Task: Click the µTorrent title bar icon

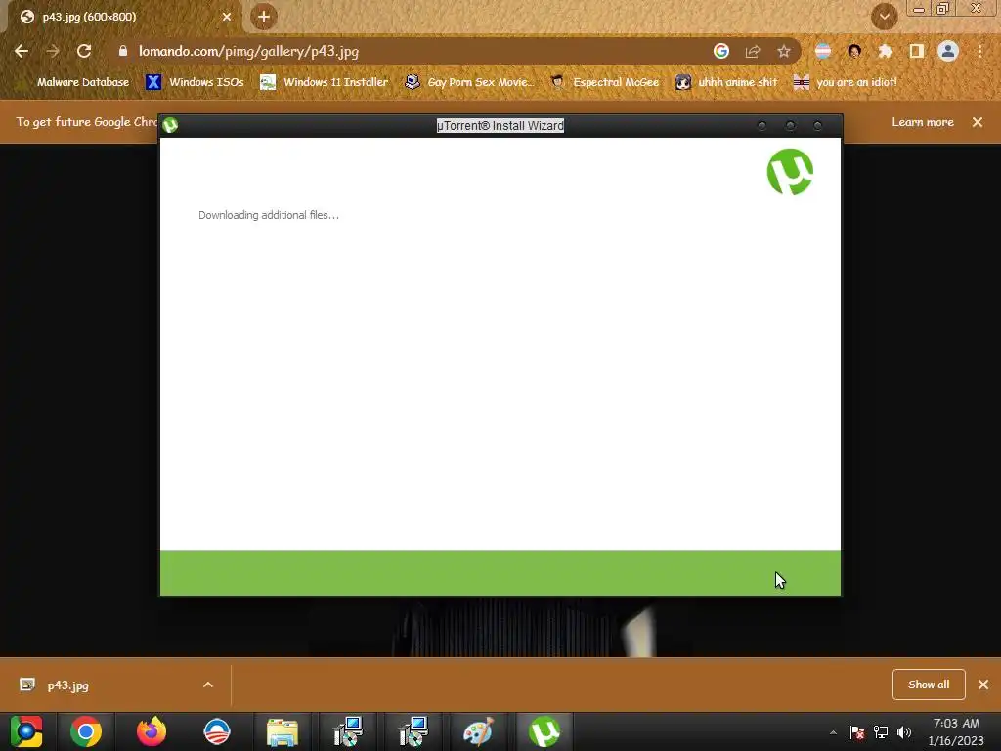Action: (x=170, y=125)
